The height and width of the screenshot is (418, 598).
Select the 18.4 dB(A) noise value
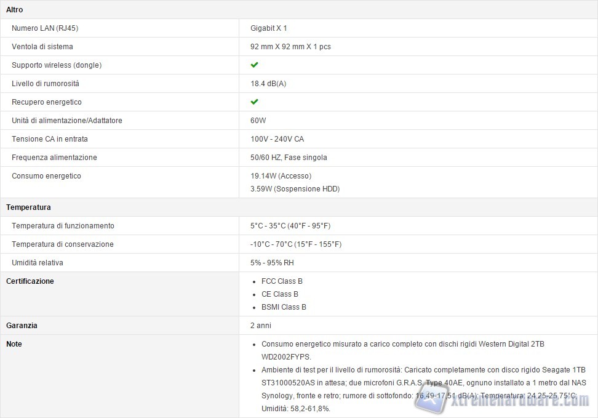[268, 84]
